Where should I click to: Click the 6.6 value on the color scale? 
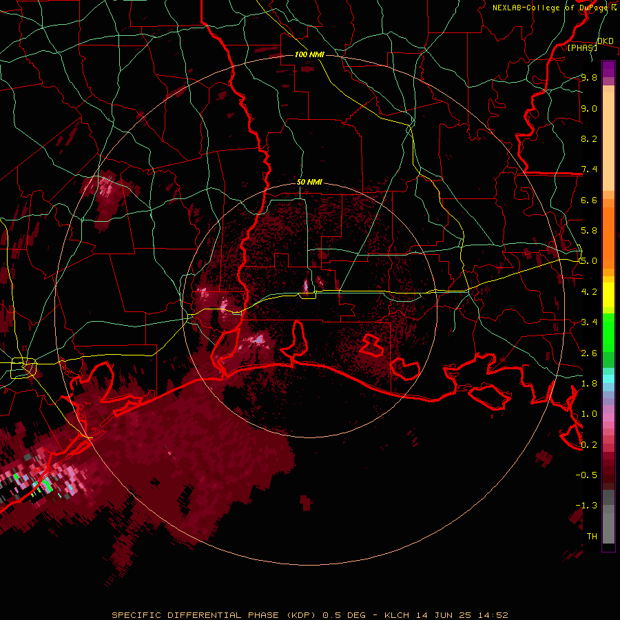click(x=589, y=200)
